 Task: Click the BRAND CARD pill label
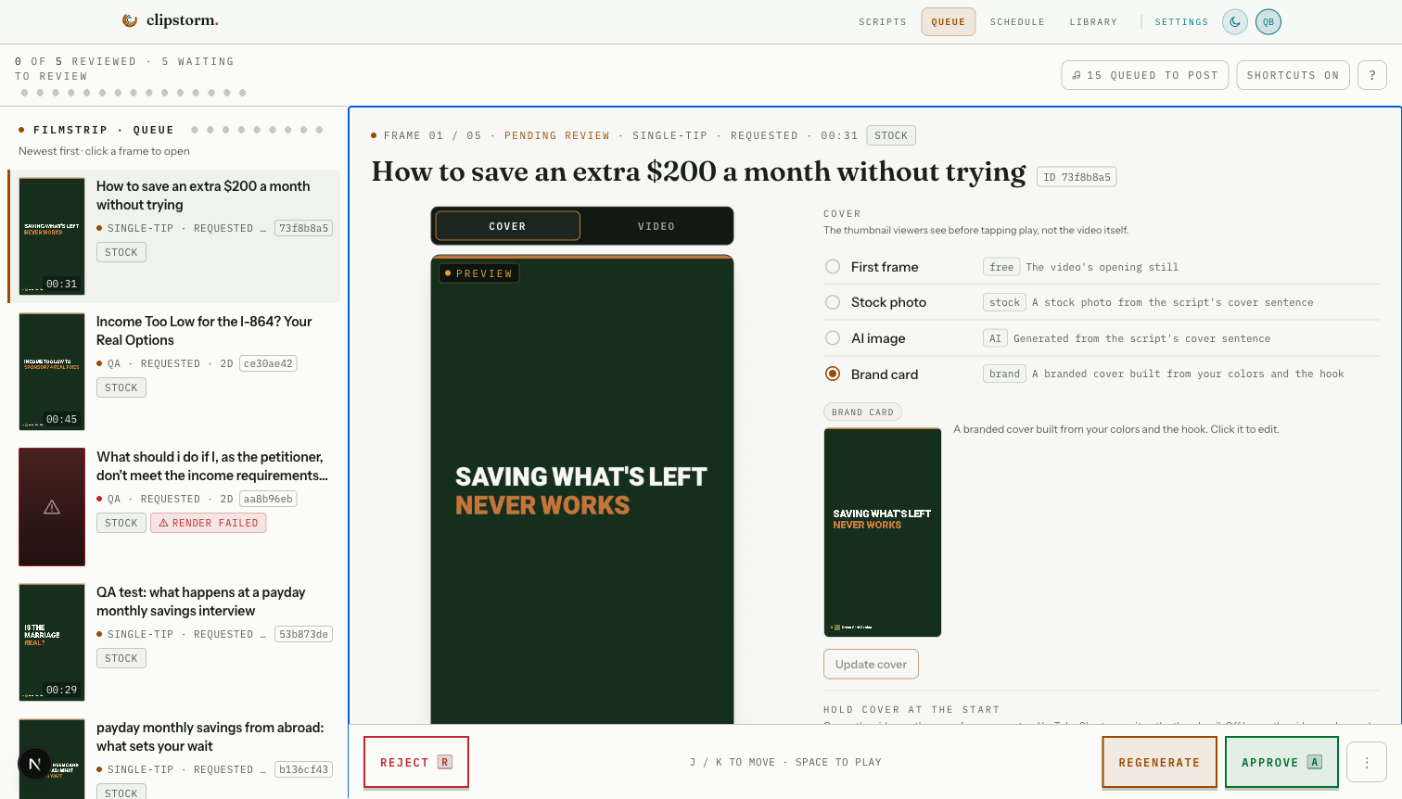[862, 412]
